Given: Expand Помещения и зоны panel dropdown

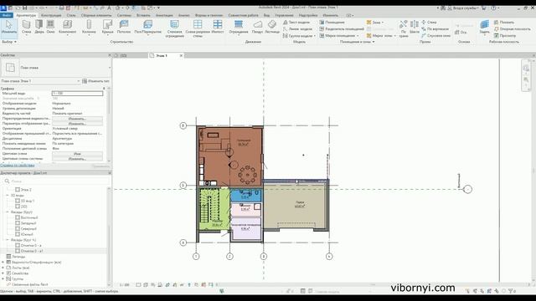Looking at the screenshot, I should [x=358, y=42].
